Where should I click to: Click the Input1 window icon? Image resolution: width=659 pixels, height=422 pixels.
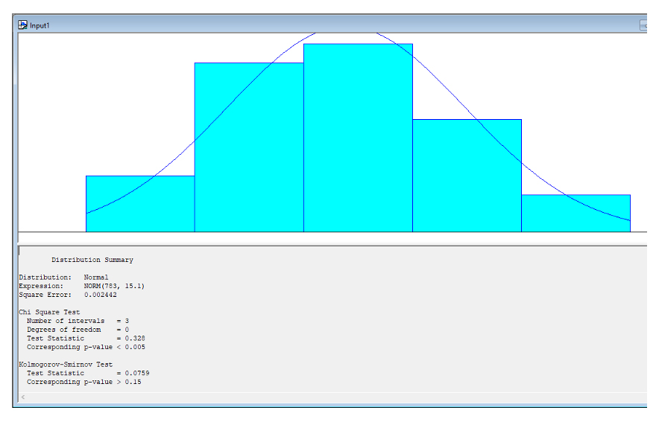pyautogui.click(x=22, y=25)
